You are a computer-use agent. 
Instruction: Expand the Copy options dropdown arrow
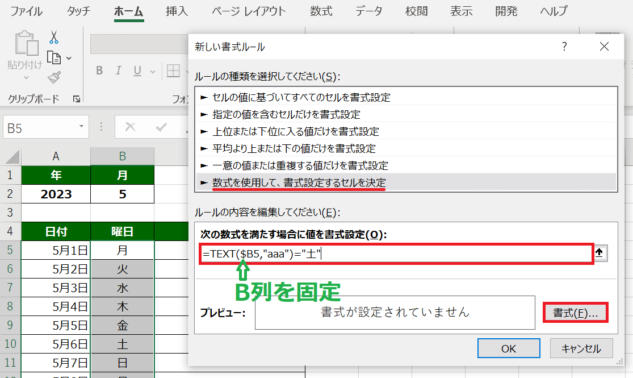(69, 58)
